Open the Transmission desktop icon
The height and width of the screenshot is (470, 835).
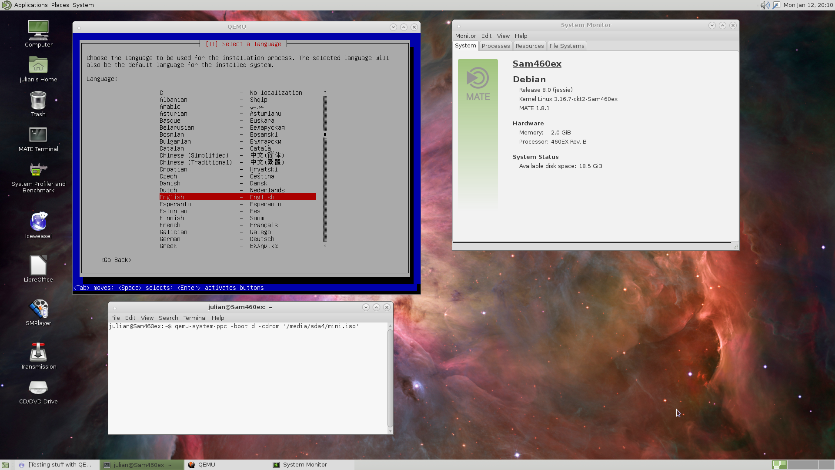click(x=38, y=352)
